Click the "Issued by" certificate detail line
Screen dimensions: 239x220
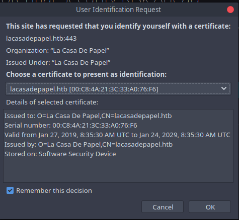click(89, 145)
